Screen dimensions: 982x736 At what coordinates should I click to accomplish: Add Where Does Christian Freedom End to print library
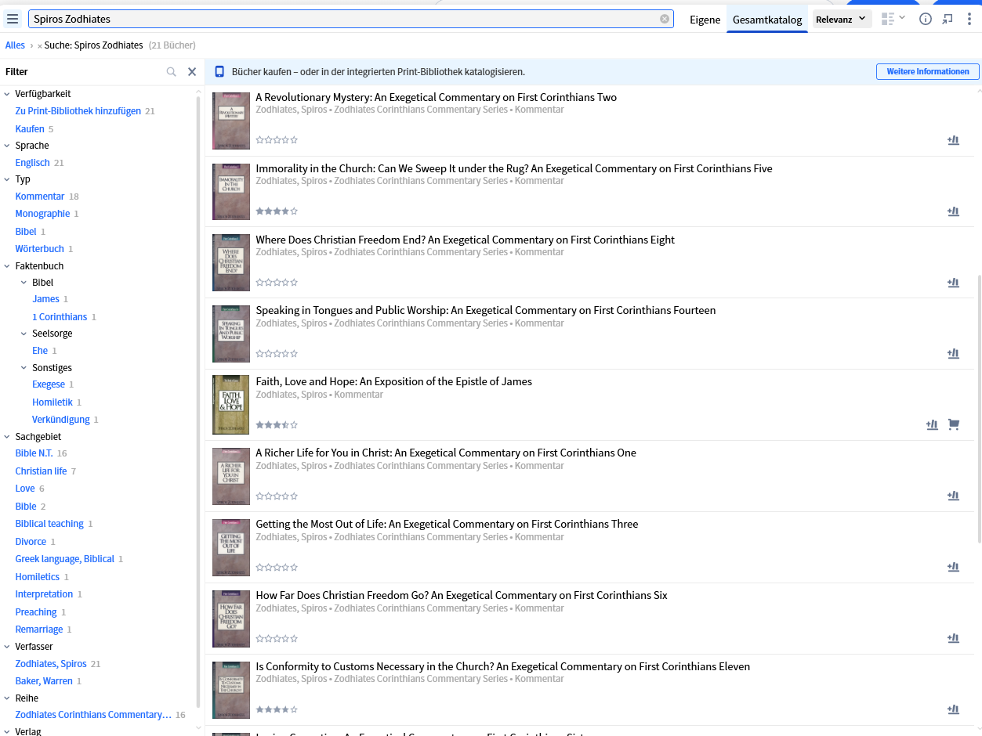953,283
